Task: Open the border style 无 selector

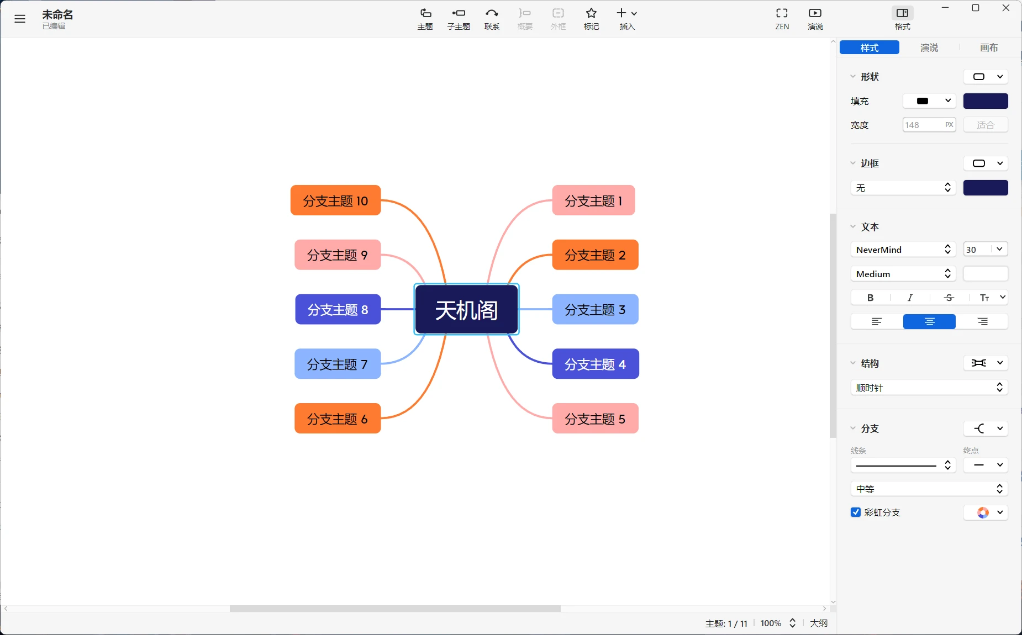Action: point(903,188)
